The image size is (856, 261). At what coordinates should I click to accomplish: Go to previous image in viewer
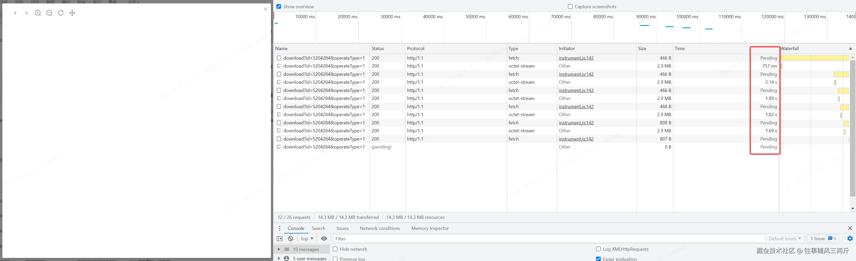15,13
